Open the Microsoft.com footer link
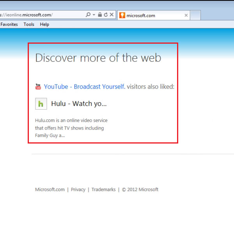This screenshot has width=234, height=234. tap(50, 190)
